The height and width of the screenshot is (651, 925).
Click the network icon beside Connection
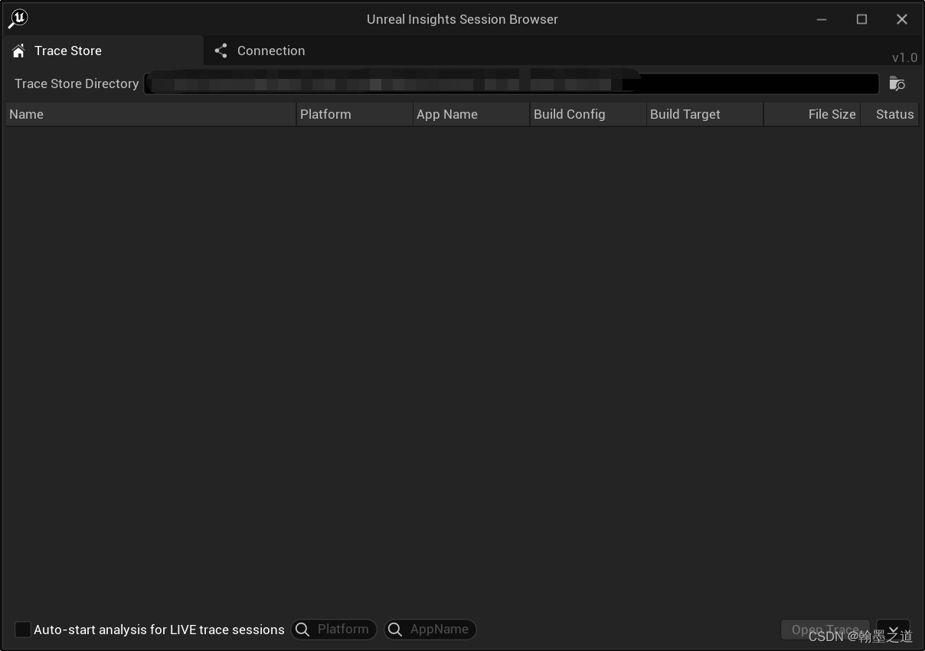pyautogui.click(x=221, y=50)
